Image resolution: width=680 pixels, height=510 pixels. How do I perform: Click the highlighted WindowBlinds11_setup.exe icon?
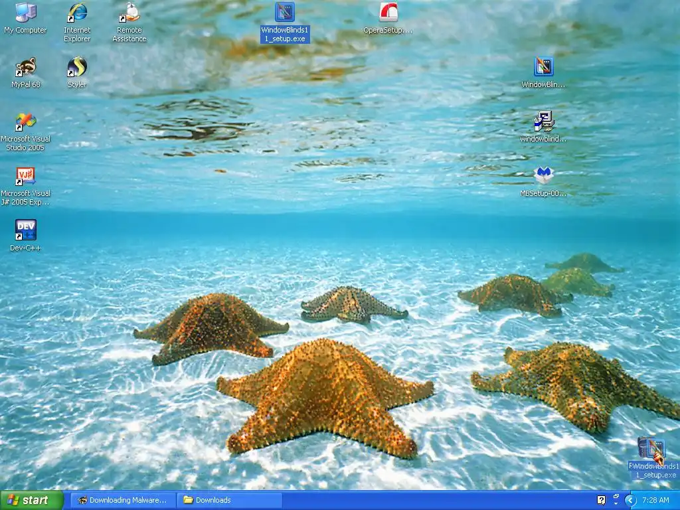285,23
